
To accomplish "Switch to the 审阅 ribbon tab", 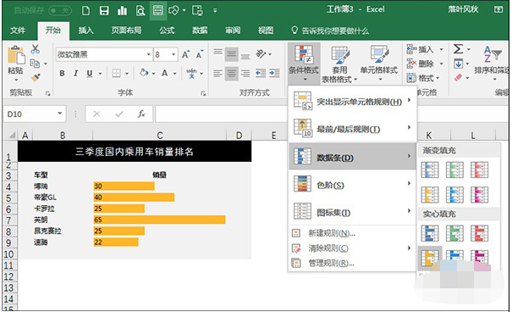I will pos(233,31).
